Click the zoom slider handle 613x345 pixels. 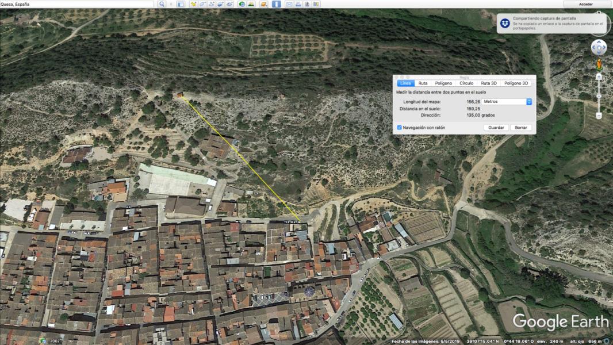(599, 95)
